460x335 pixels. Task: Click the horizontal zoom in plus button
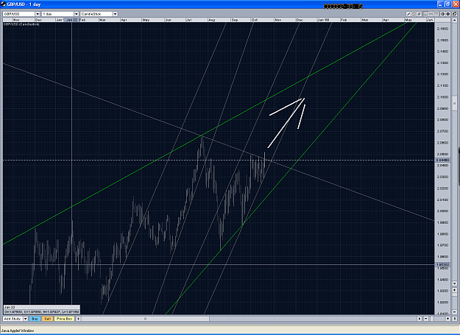[448, 319]
